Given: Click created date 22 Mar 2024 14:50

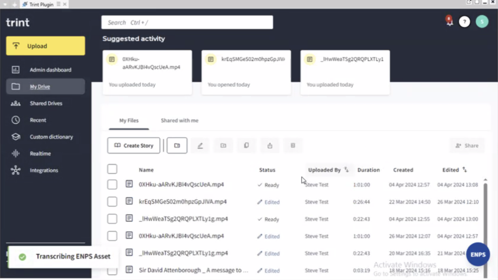Looking at the screenshot, I should point(409,202).
